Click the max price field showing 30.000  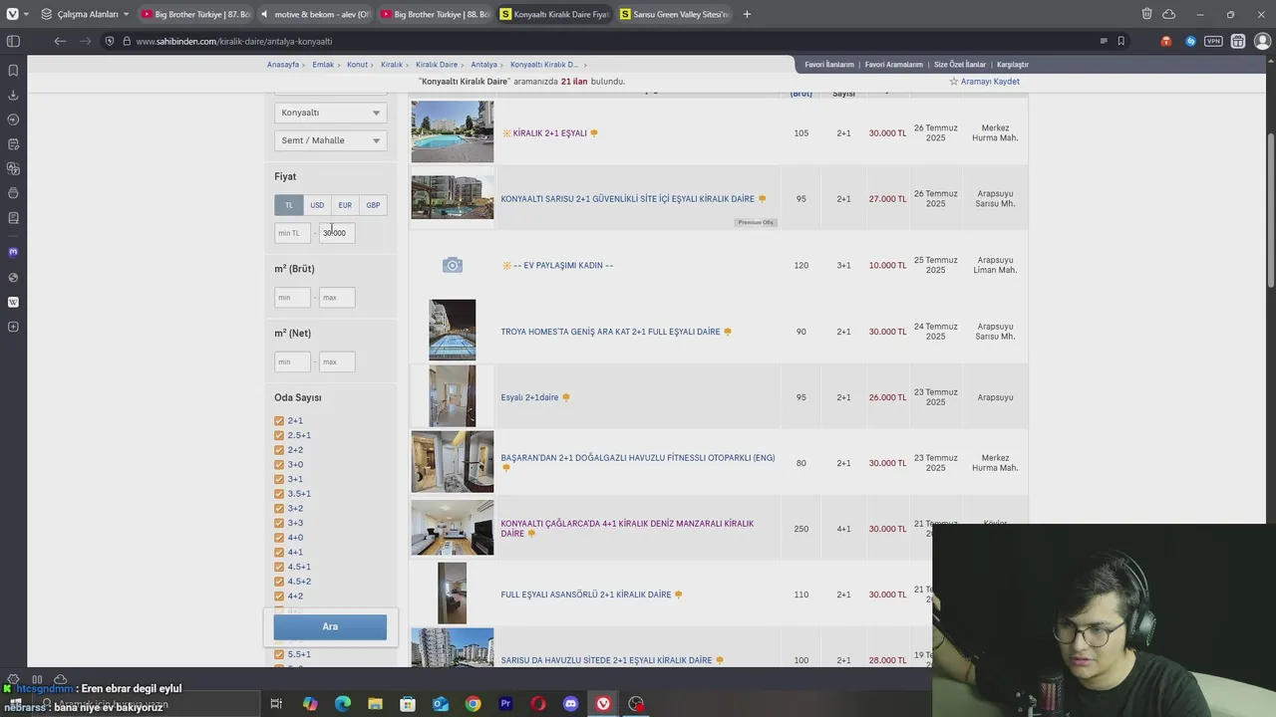point(337,233)
